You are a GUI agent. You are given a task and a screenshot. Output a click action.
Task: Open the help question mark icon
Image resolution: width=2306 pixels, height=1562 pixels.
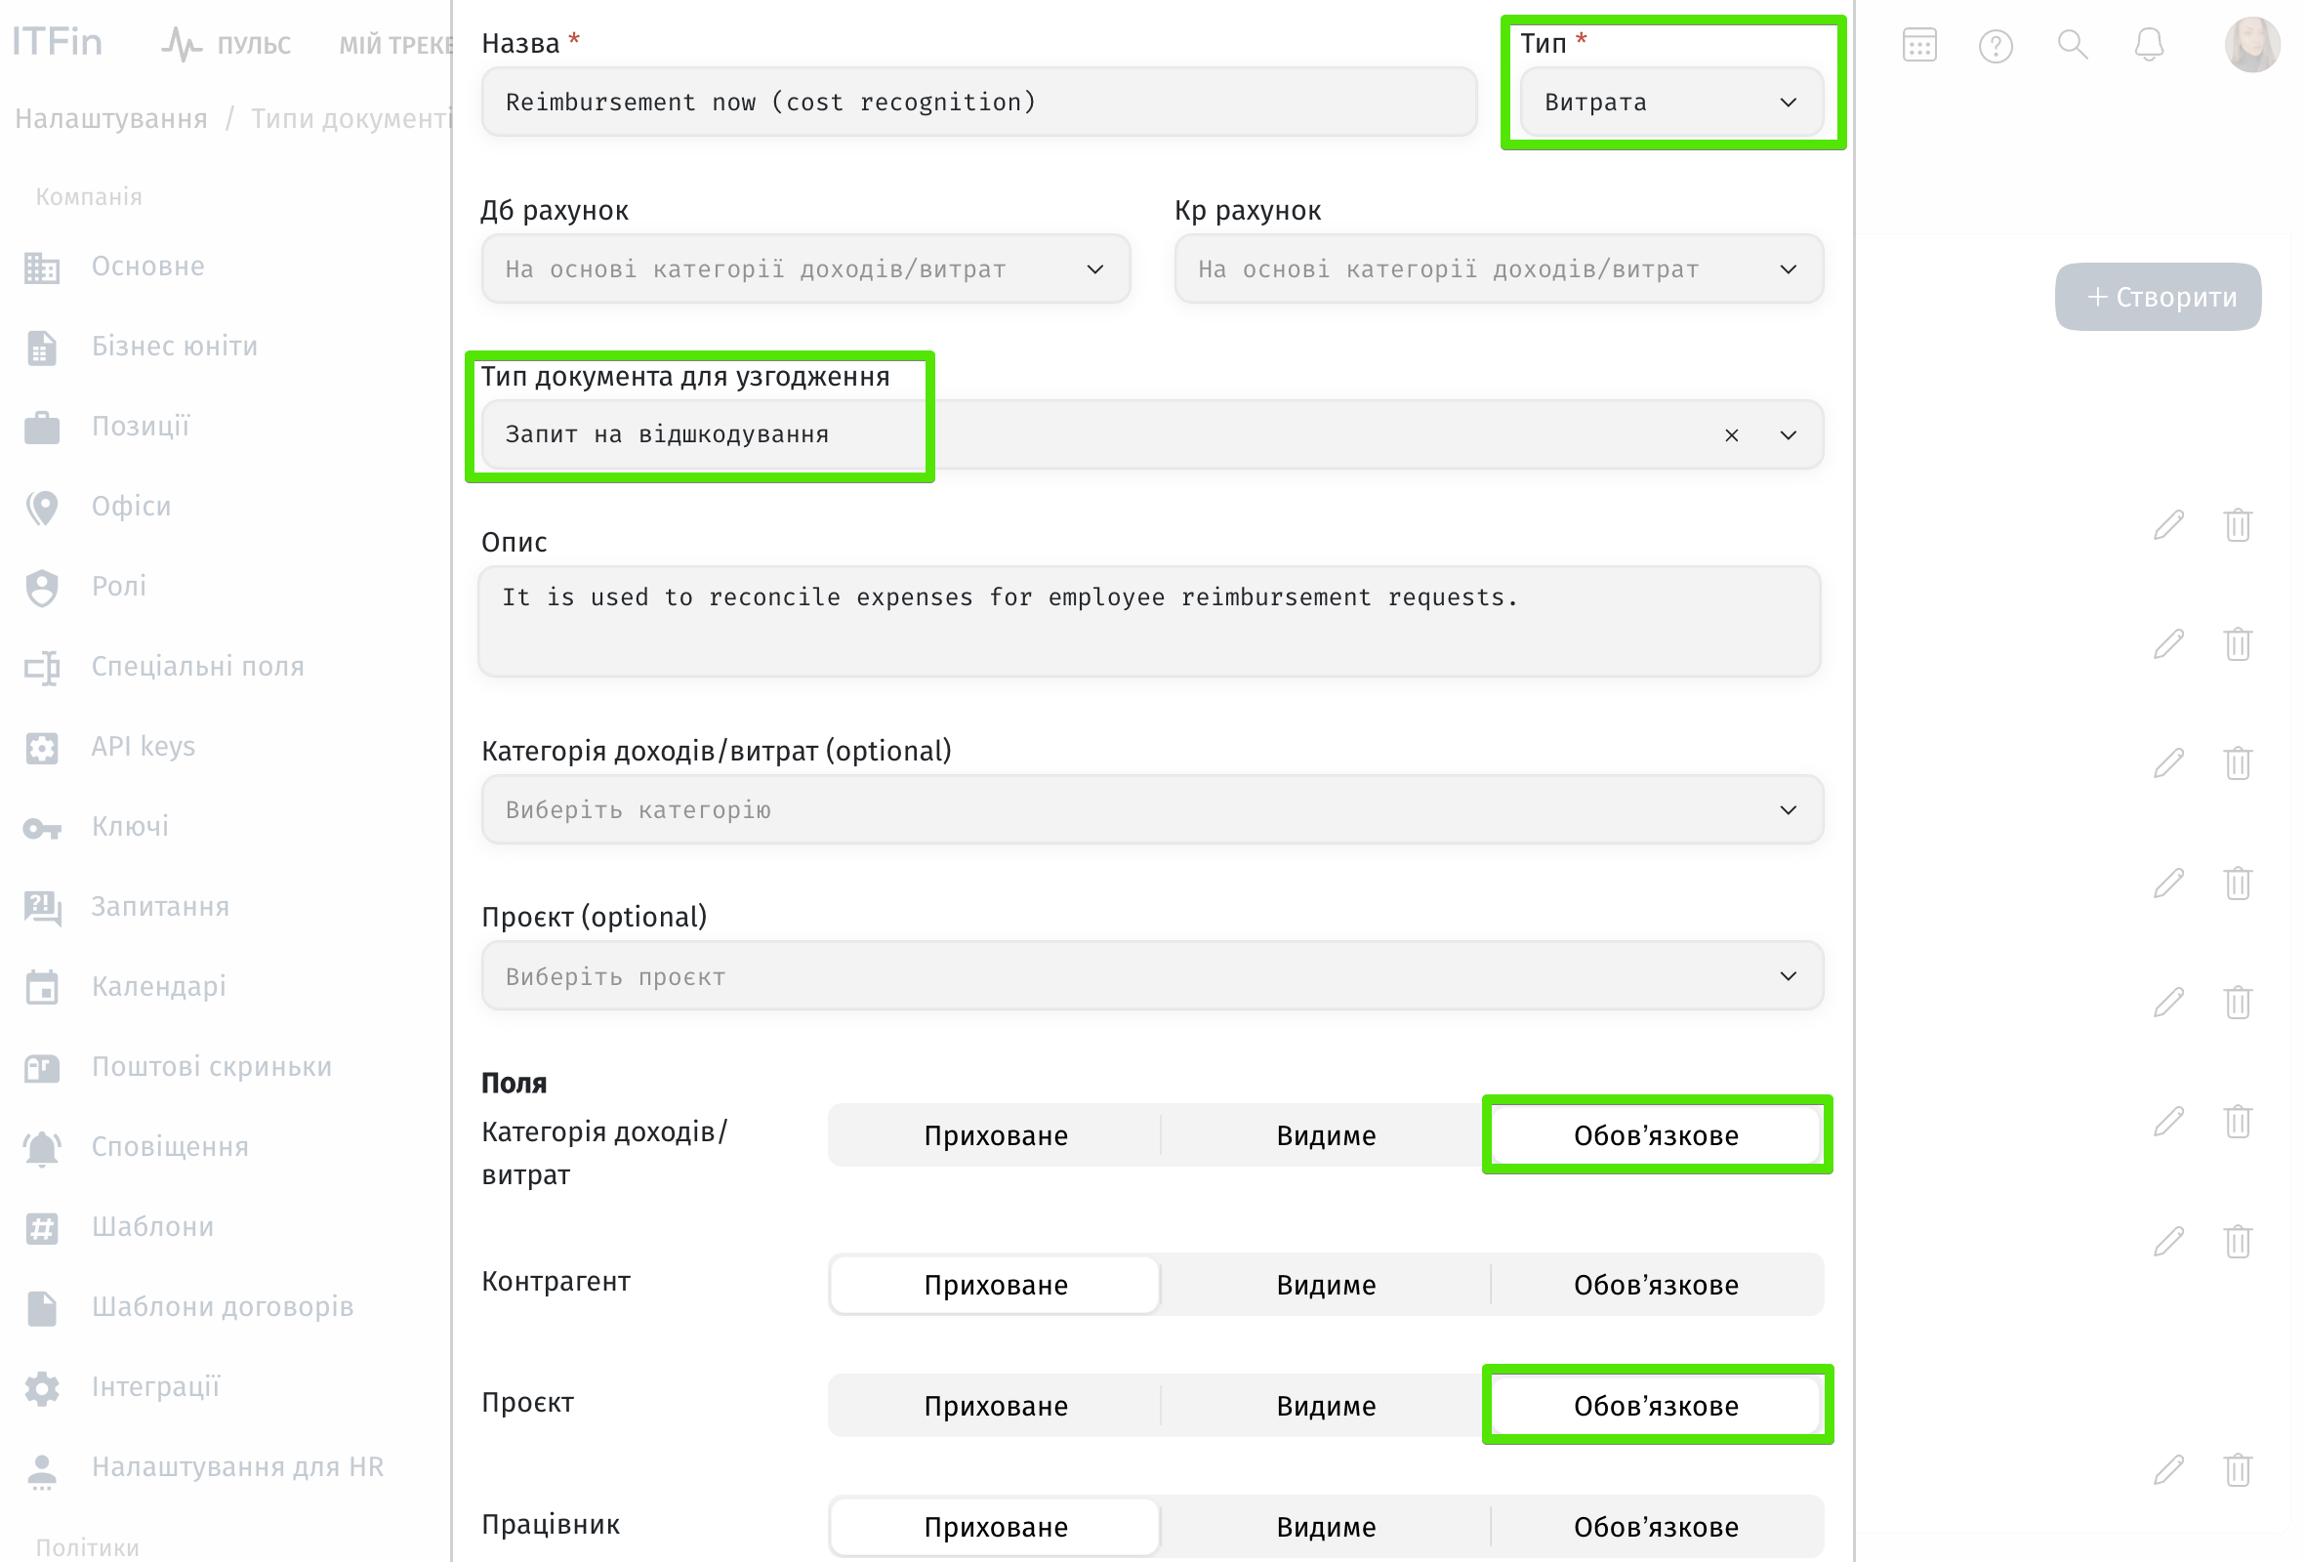click(1996, 46)
